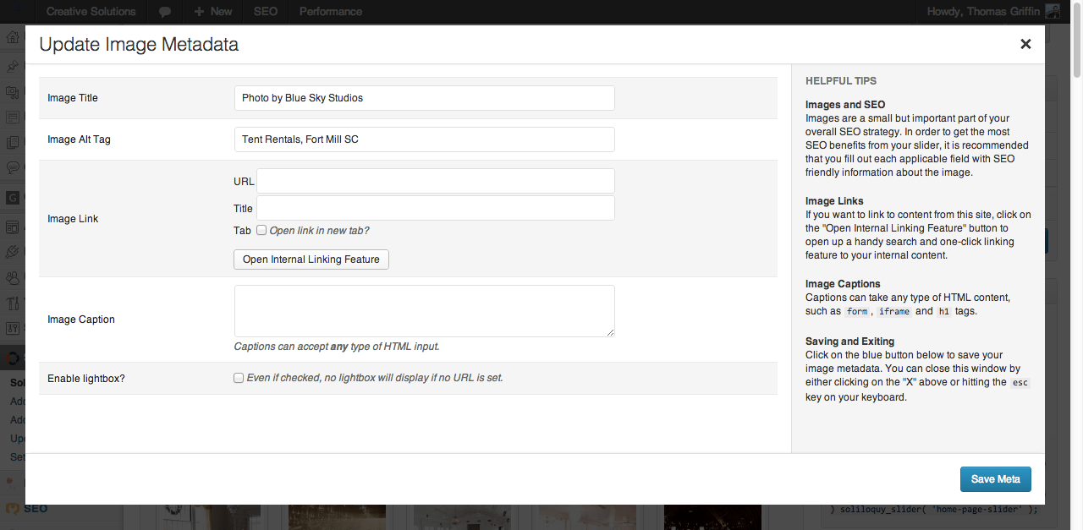The image size is (1083, 530).
Task: Enable the lightbox checkbox
Action: (239, 378)
